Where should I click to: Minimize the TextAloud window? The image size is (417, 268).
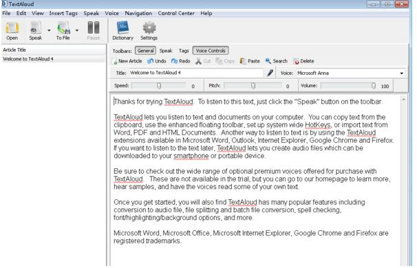pyautogui.click(x=374, y=4)
